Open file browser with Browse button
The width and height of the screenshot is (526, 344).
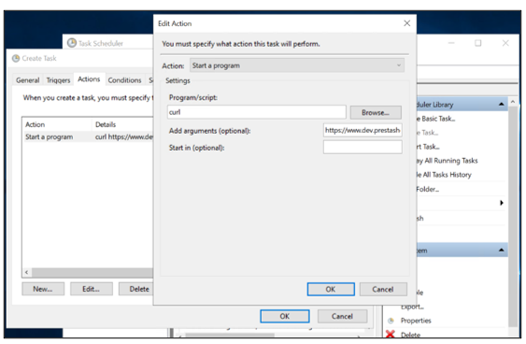coord(376,112)
